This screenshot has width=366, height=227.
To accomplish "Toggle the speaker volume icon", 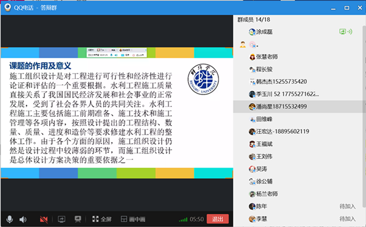I will pyautogui.click(x=23, y=219).
